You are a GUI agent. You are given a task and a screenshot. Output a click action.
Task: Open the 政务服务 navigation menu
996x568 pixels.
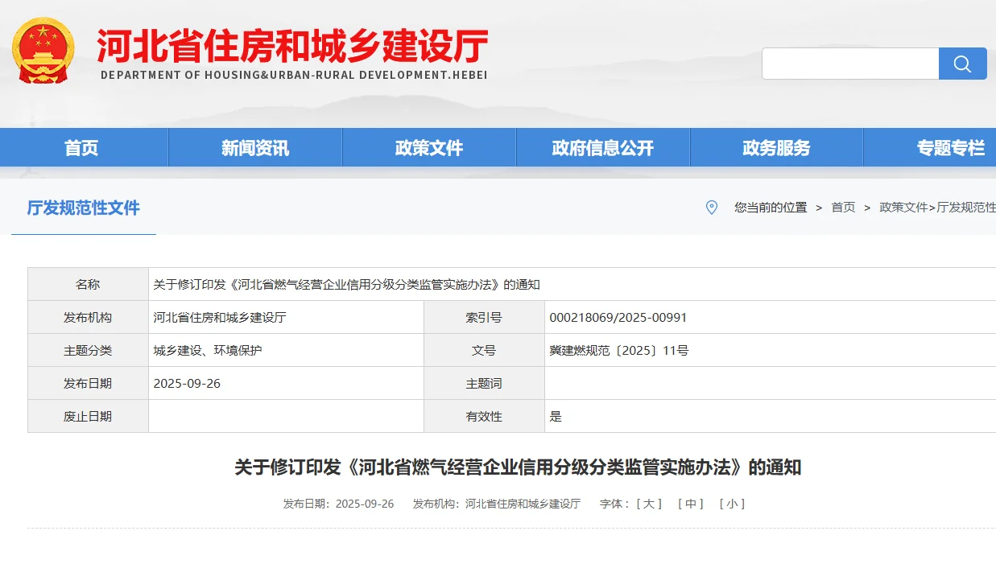(777, 148)
